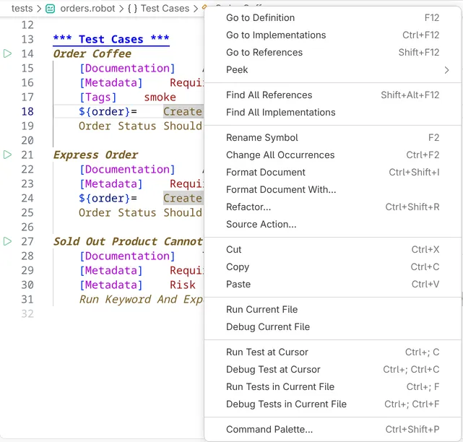Click ${order}= variable on line 18
Image resolution: width=463 pixels, height=442 pixels.
click(x=108, y=112)
